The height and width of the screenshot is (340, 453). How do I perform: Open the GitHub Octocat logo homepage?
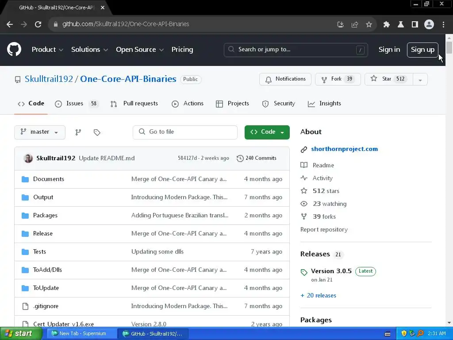[x=14, y=50]
